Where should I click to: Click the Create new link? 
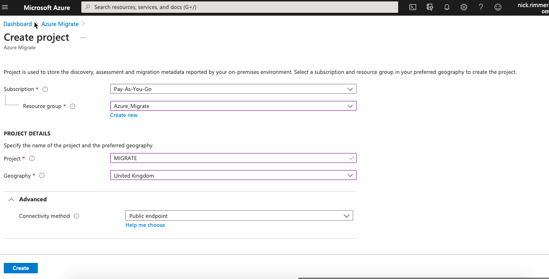(x=124, y=115)
